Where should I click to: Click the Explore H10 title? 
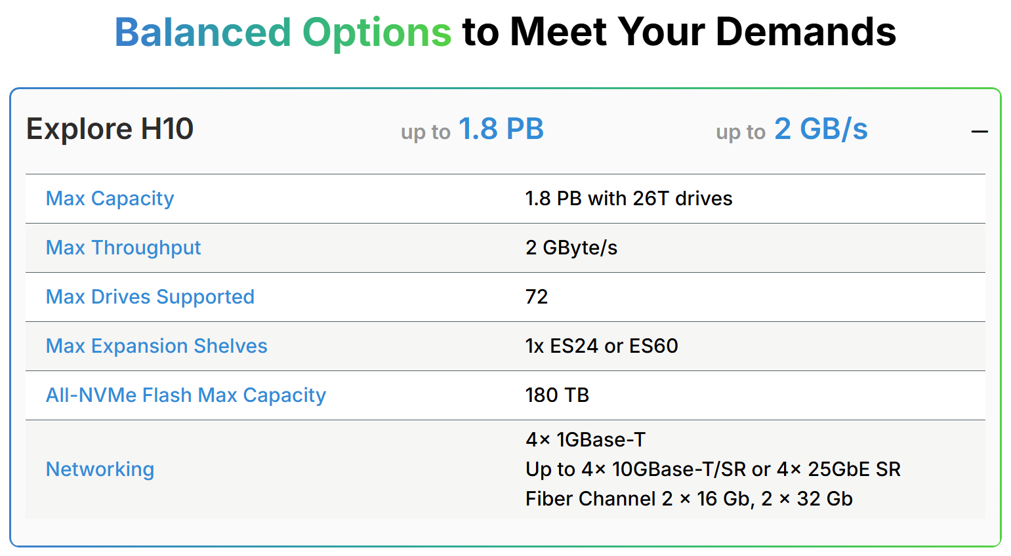click(110, 129)
